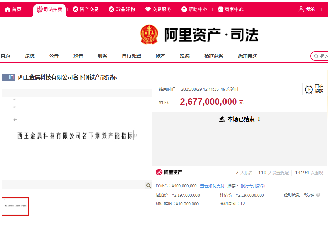Screen dimensions: 328x228
Task: Click the magnifier icon in search box
Action: tap(316, 56)
